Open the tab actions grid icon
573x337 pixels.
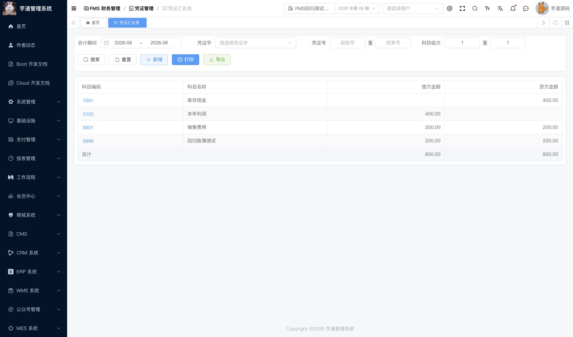point(567,23)
